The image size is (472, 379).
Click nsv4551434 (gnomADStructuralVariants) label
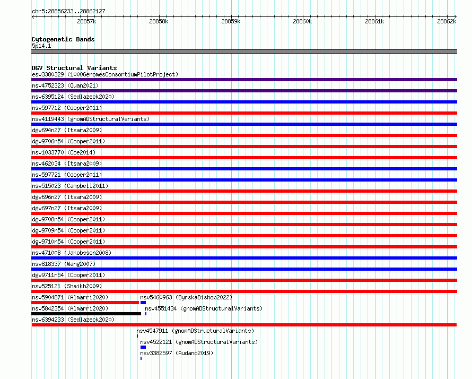pos(204,308)
